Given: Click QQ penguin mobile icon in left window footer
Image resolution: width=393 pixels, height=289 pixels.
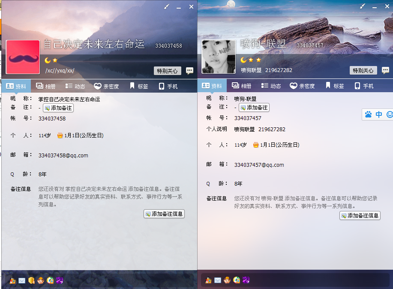Looking at the screenshot, I should [x=12, y=280].
